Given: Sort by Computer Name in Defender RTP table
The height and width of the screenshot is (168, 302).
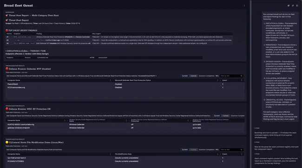Looking at the screenshot, I should click(13, 80).
